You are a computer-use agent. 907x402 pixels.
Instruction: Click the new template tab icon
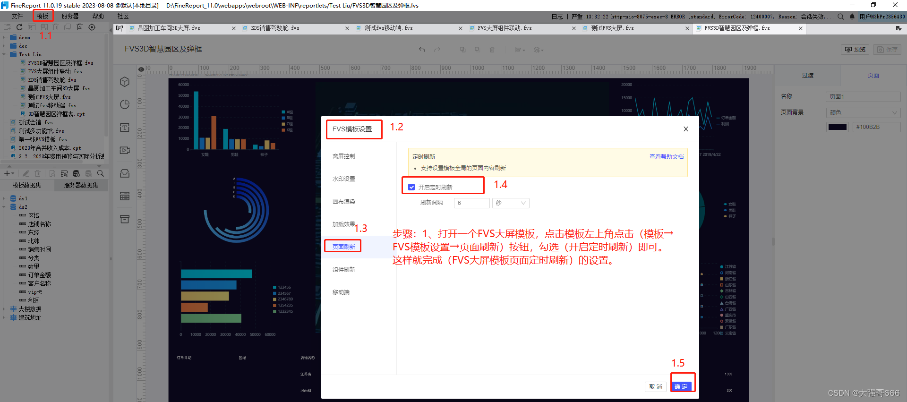pyautogui.click(x=120, y=28)
